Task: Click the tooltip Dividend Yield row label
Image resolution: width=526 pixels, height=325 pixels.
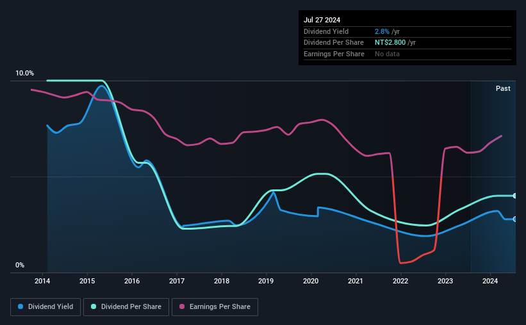Action: (x=326, y=31)
